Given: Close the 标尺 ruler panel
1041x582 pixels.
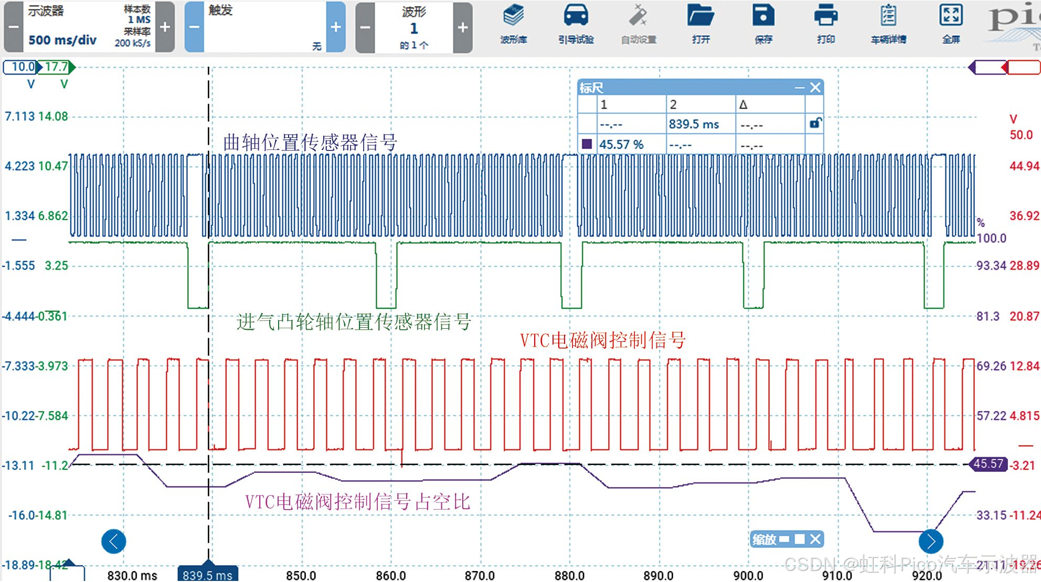Looking at the screenshot, I should [x=815, y=88].
